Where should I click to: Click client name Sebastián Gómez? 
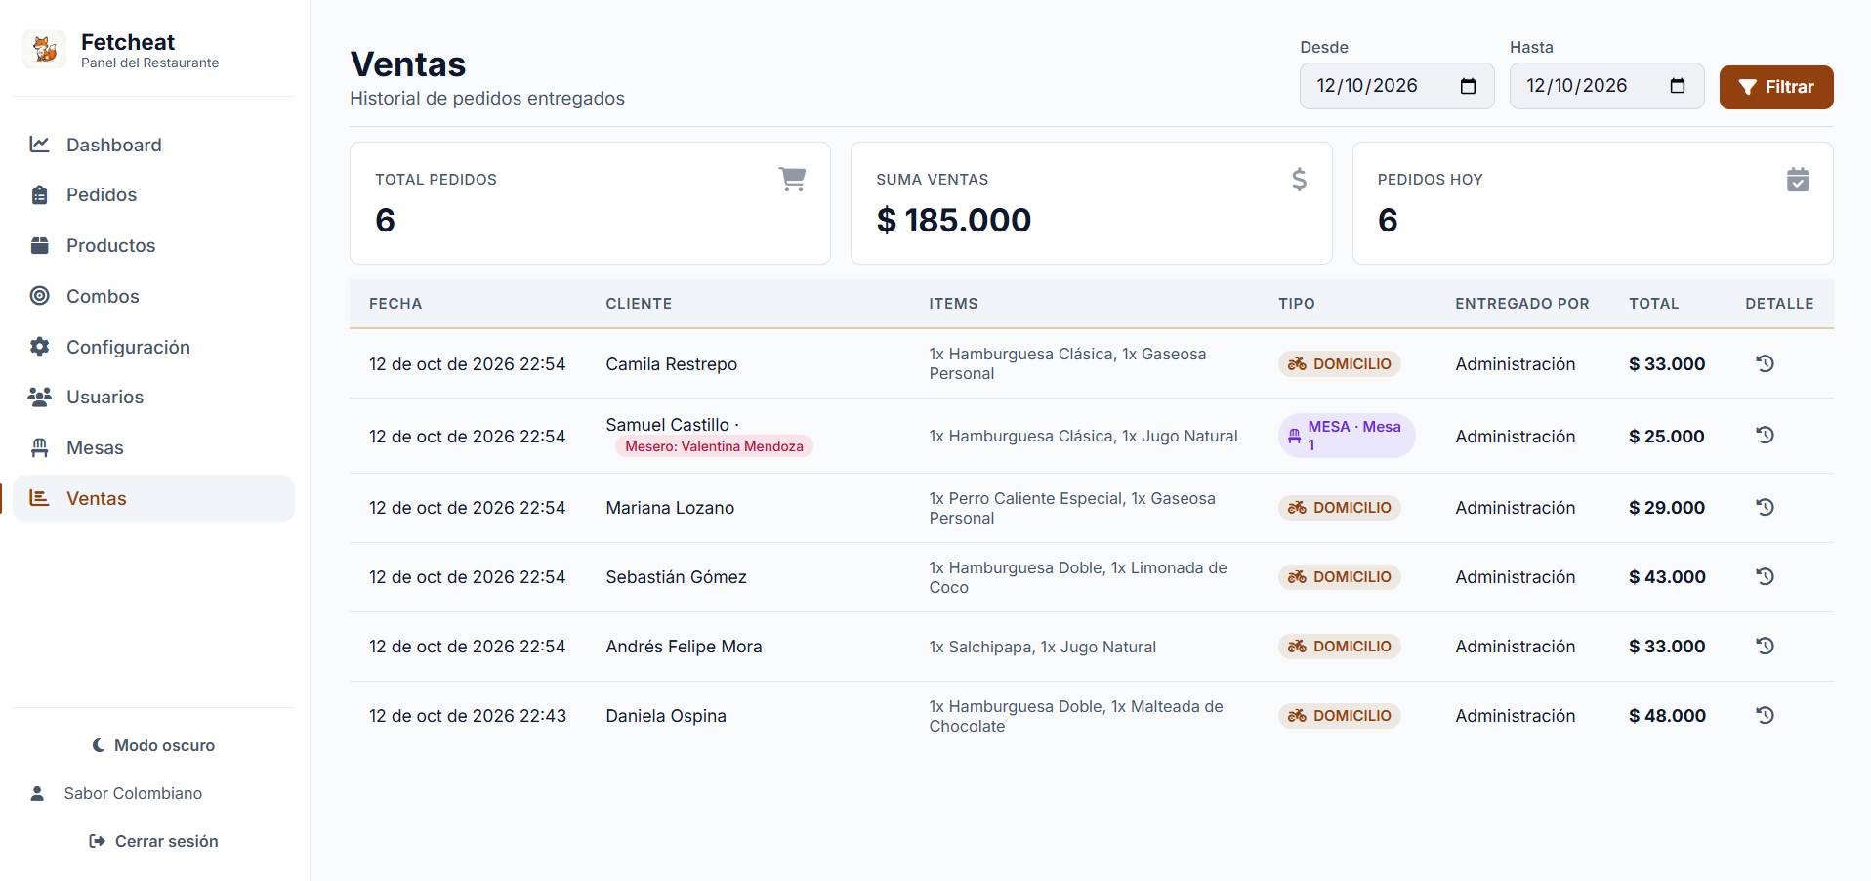point(676,577)
